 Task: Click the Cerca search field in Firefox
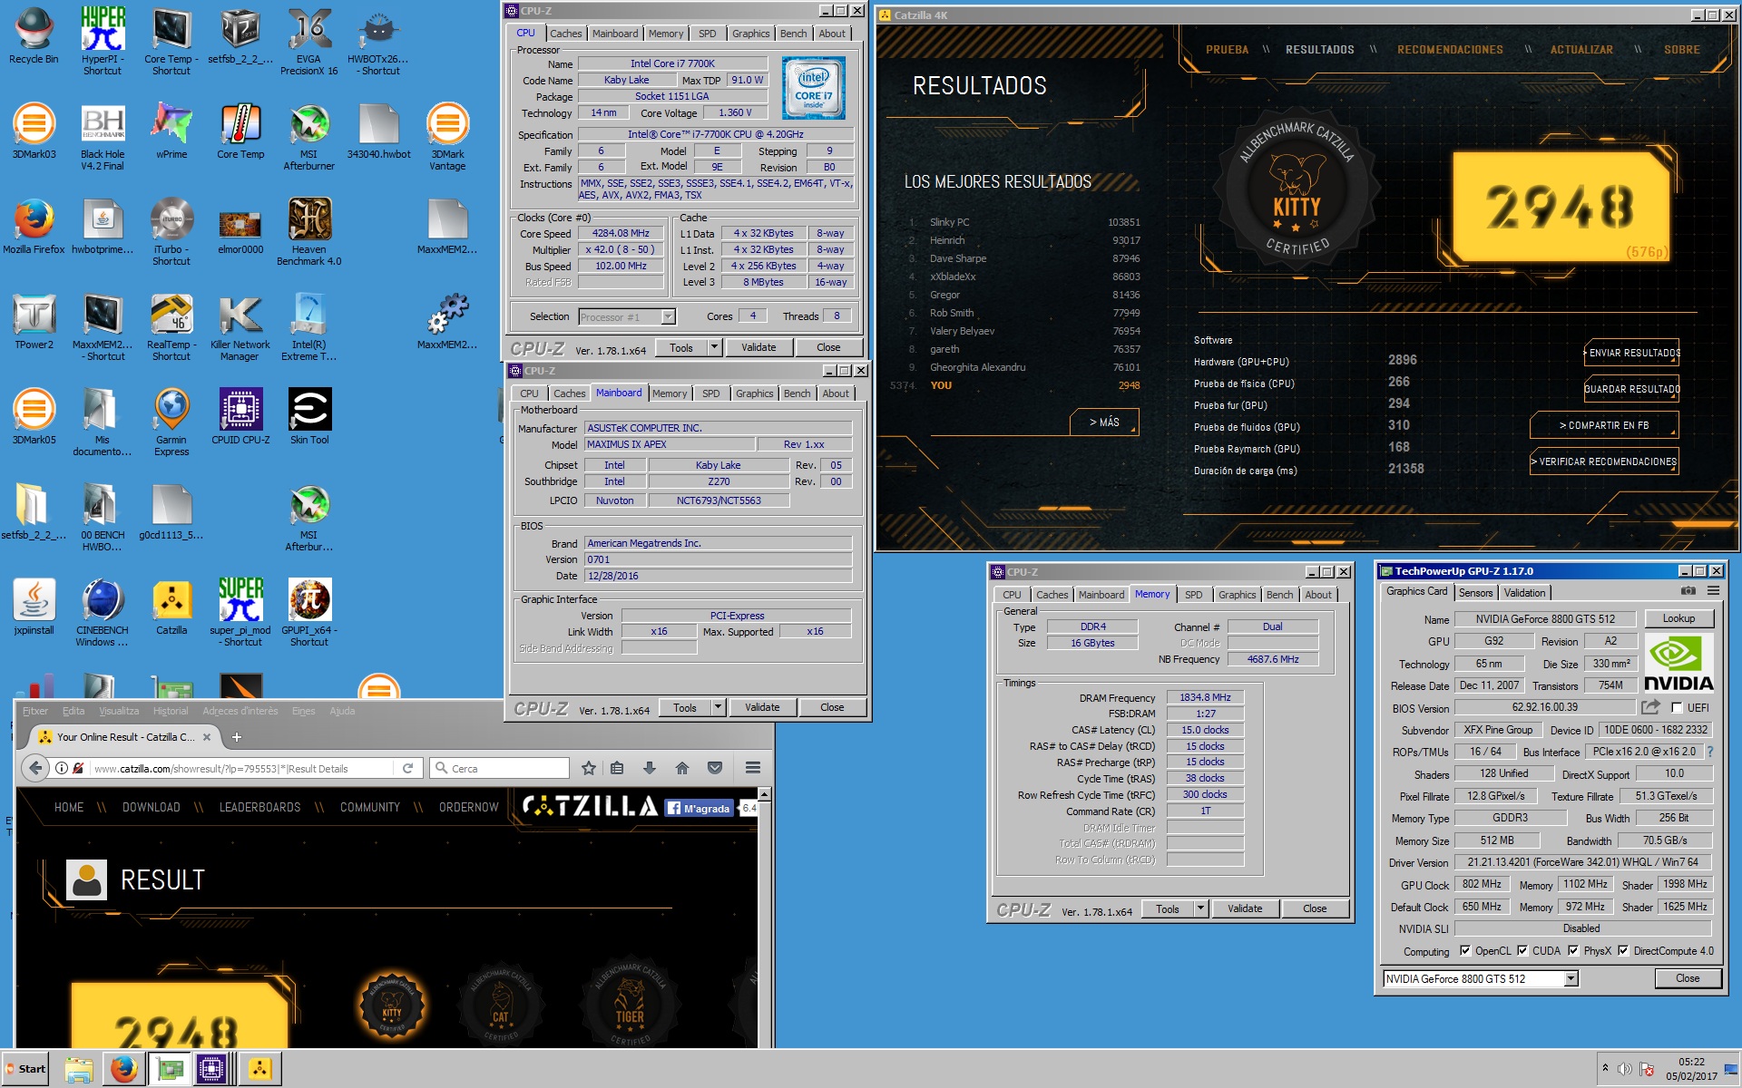coord(499,768)
